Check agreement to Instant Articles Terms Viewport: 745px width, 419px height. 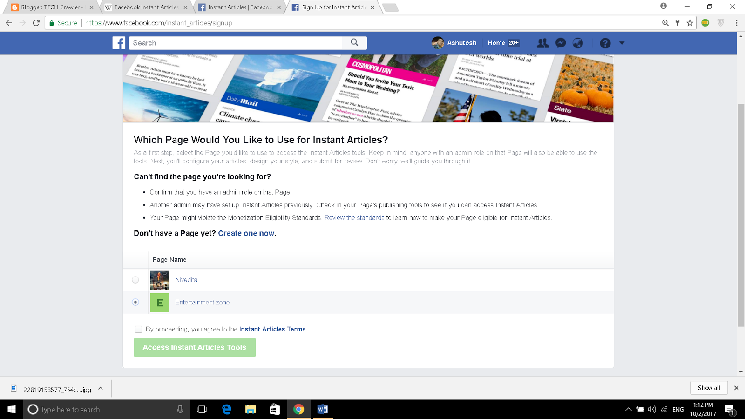point(138,329)
